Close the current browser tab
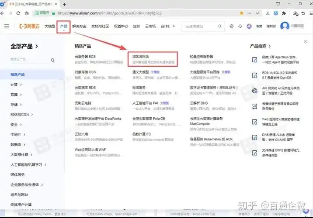Image resolution: width=313 pixels, height=218 pixels. coord(56,4)
